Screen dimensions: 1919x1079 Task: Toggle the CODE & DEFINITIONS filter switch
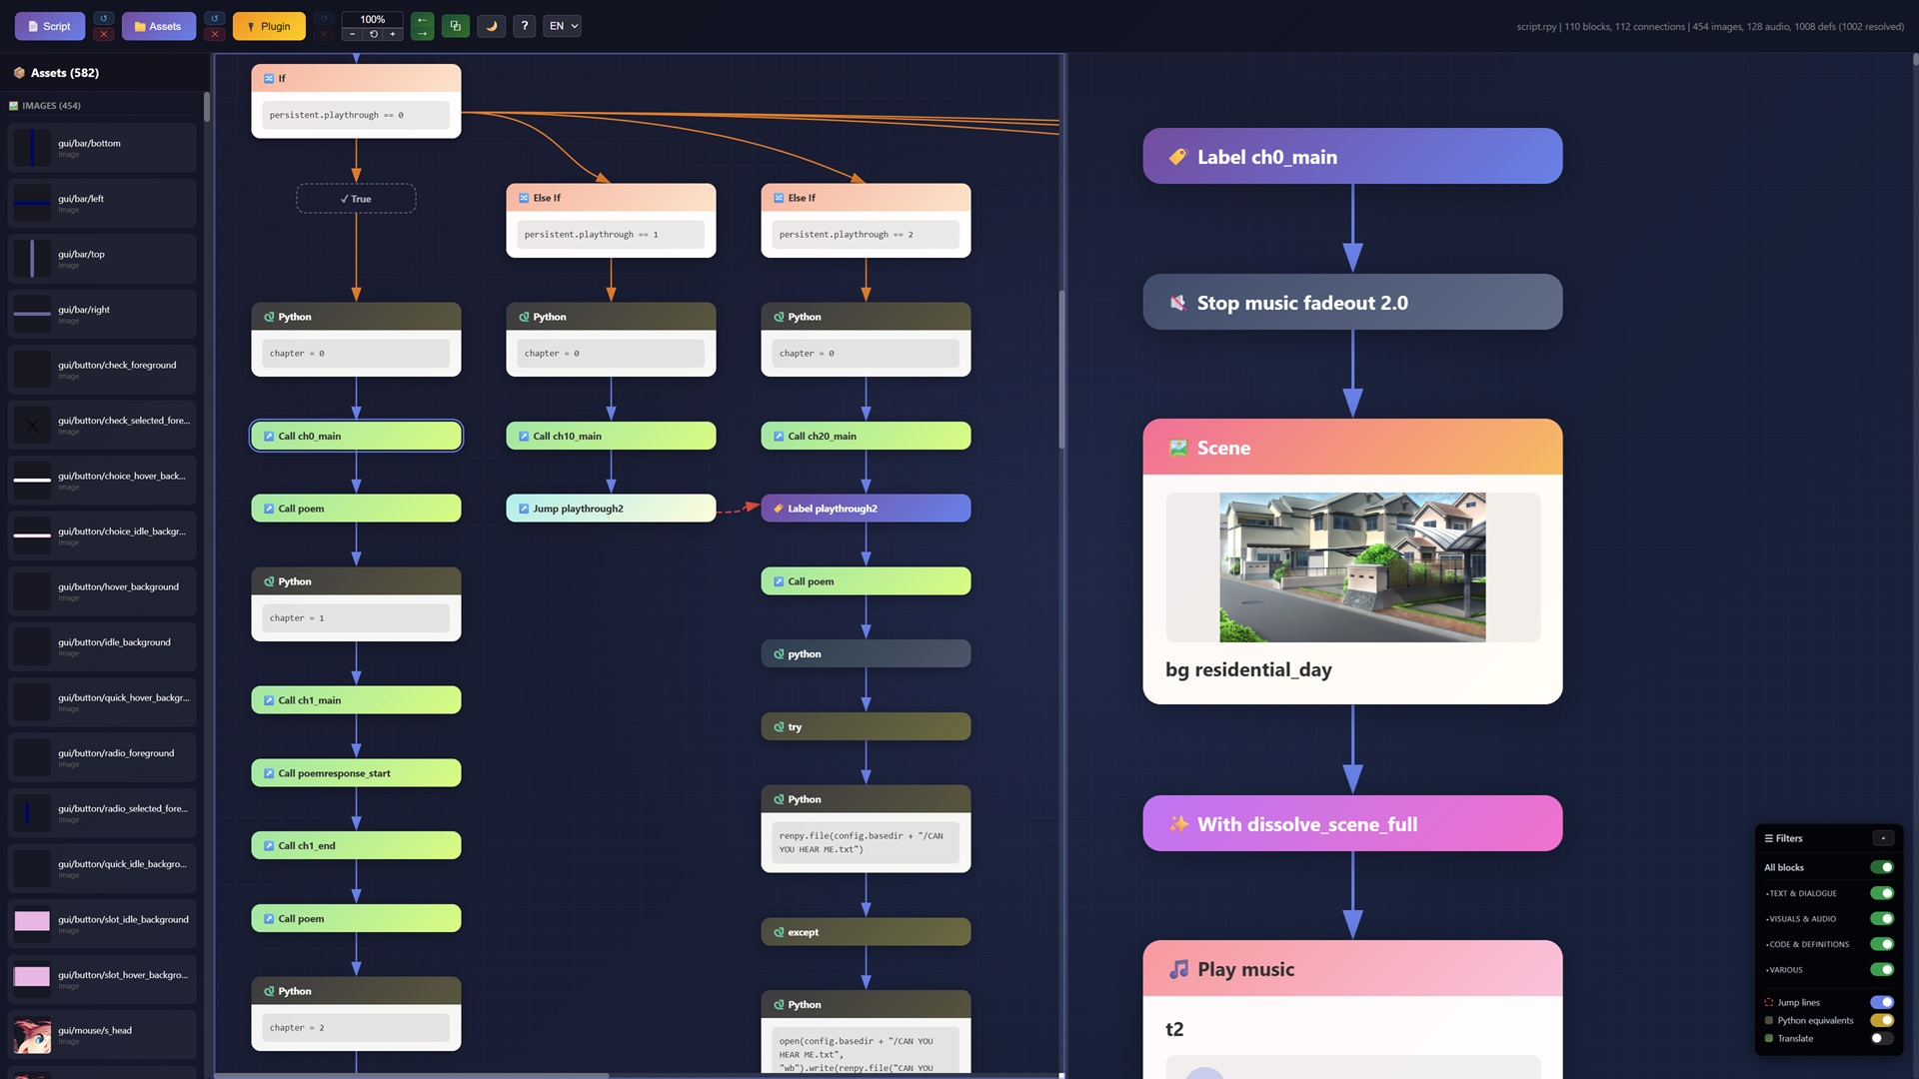(1882, 944)
